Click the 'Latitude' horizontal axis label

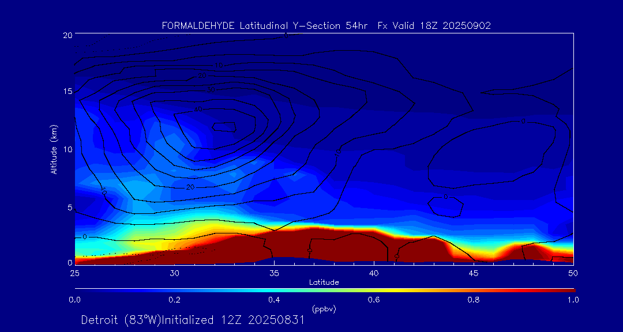click(324, 282)
